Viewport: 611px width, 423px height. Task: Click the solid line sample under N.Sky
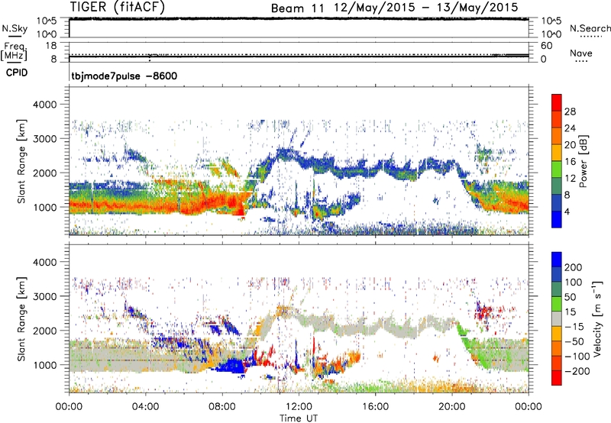pyautogui.click(x=15, y=36)
